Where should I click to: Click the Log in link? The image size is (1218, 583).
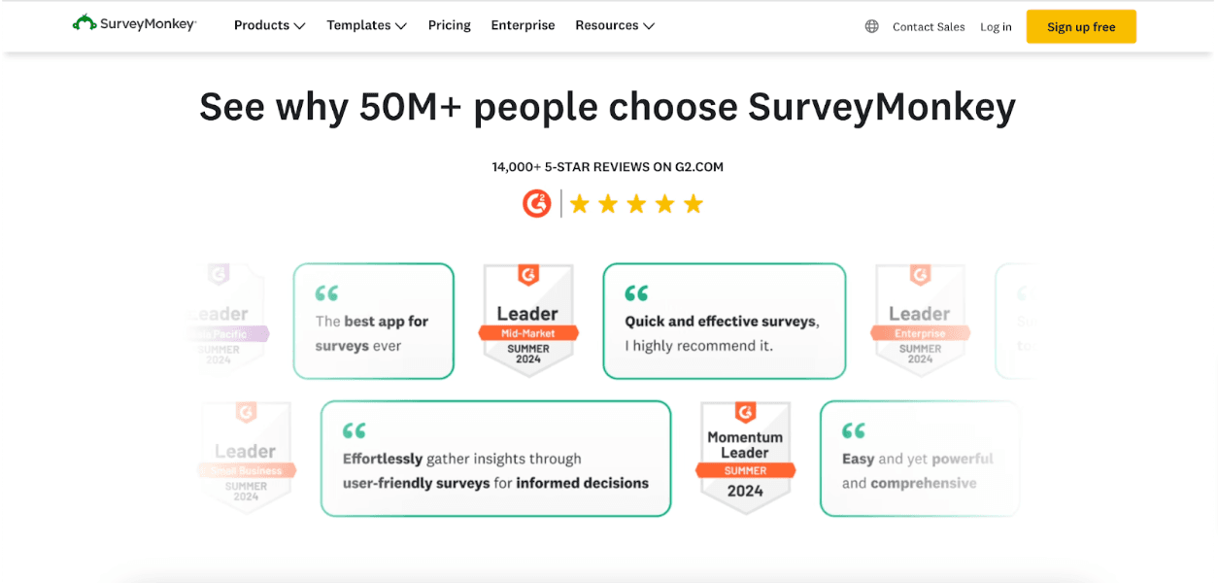996,26
